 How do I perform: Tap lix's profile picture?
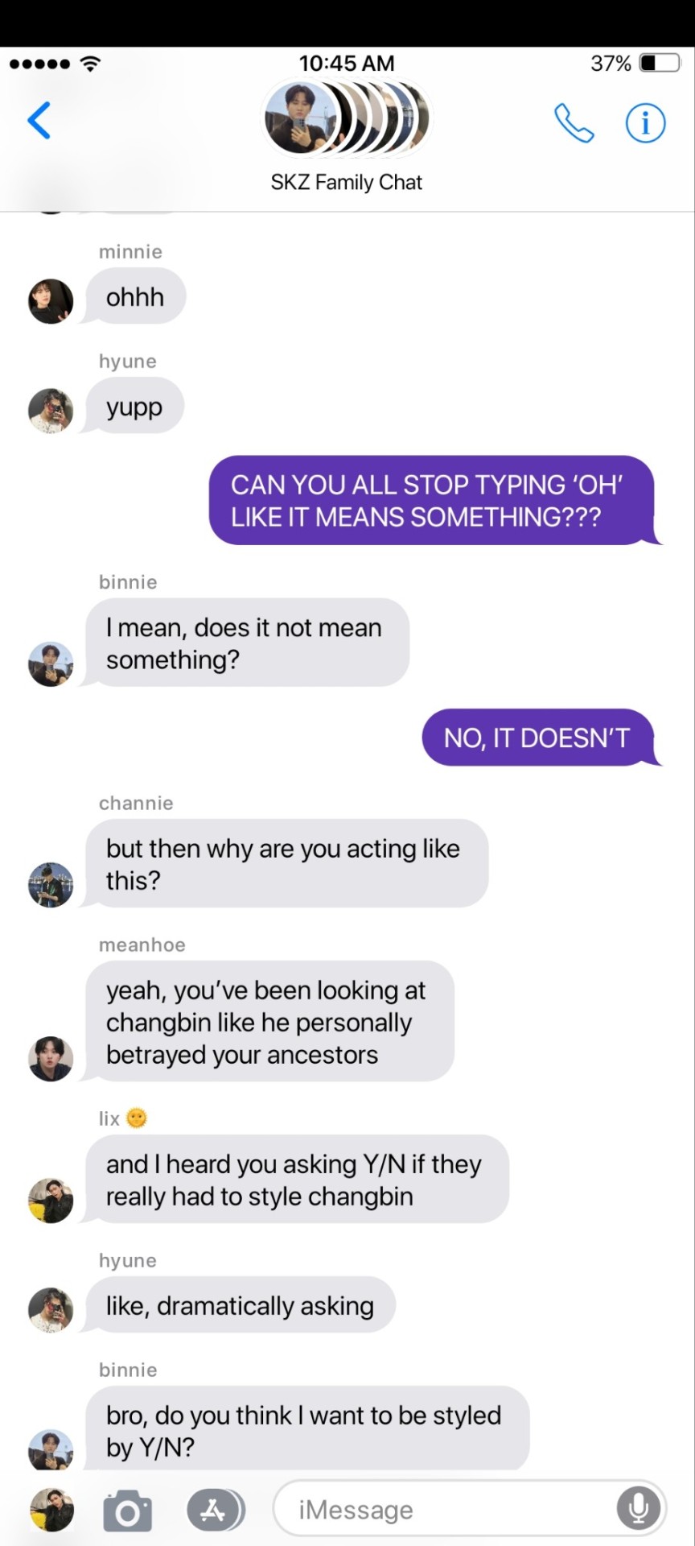[x=51, y=1200]
